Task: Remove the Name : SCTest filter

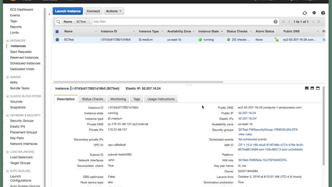Action: tap(89, 22)
